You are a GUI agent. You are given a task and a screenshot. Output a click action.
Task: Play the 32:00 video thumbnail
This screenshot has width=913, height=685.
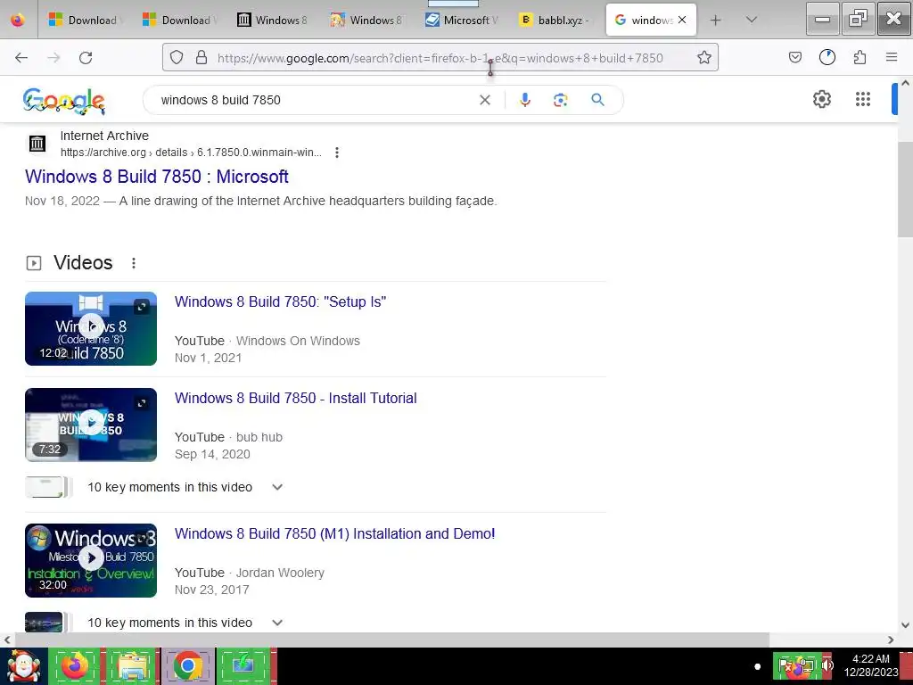(91, 560)
